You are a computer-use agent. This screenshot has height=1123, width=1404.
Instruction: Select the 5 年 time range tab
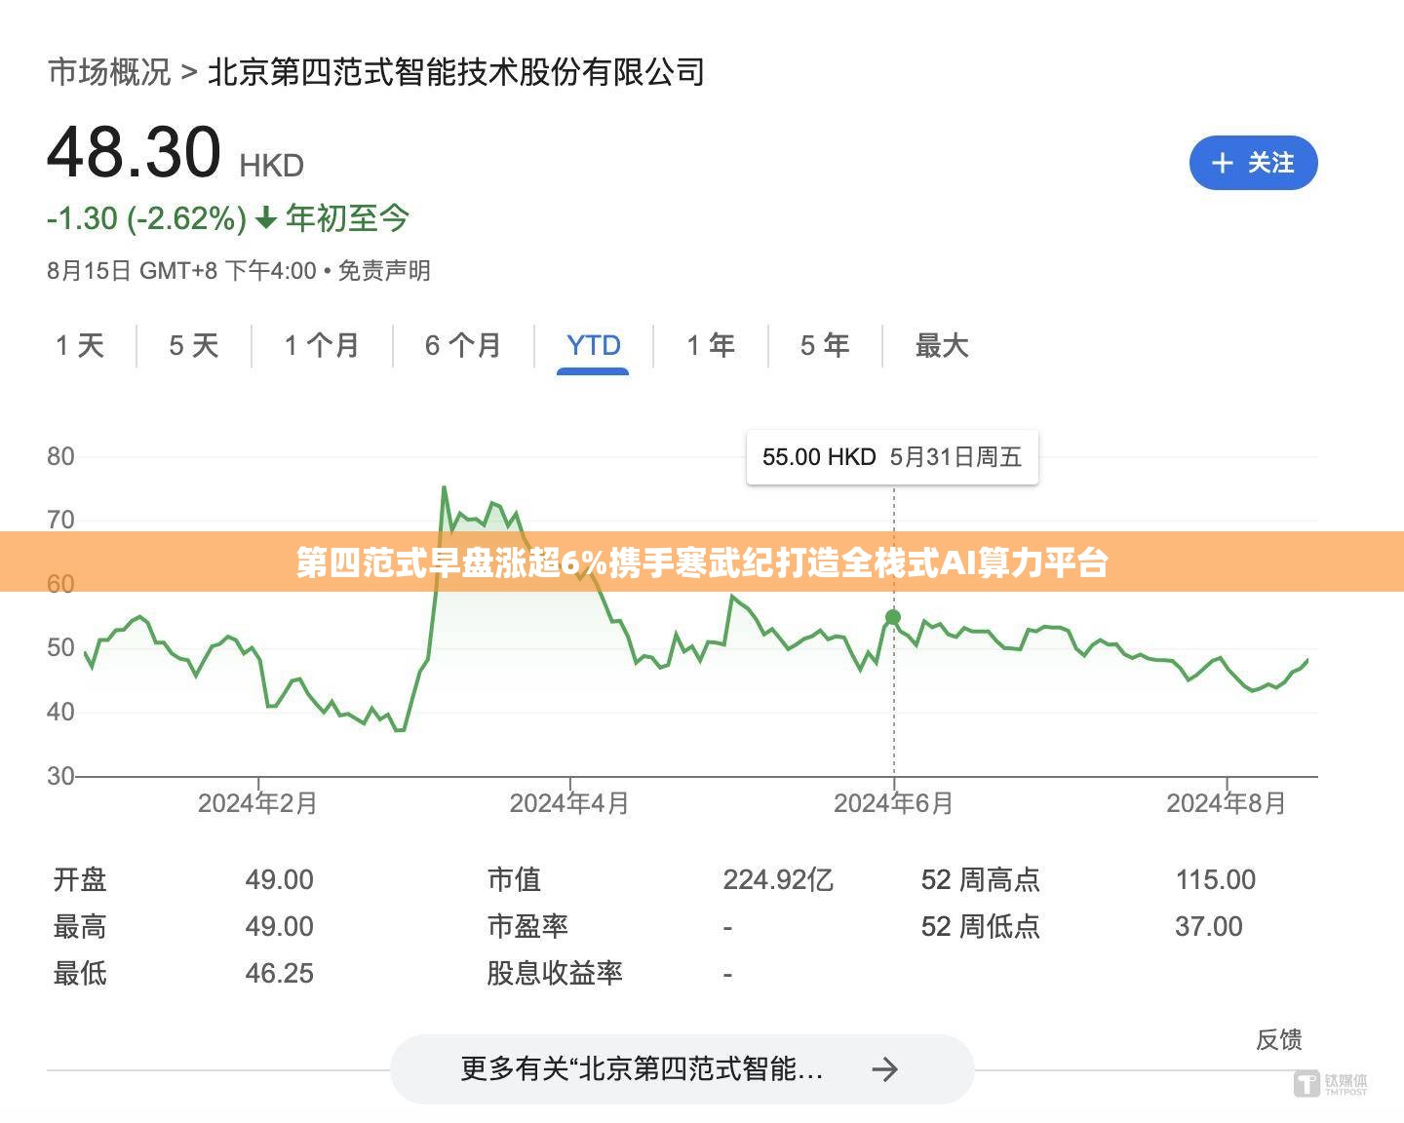[x=825, y=345]
